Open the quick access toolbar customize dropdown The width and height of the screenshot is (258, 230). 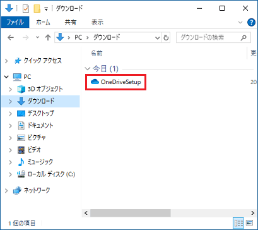click(x=46, y=9)
